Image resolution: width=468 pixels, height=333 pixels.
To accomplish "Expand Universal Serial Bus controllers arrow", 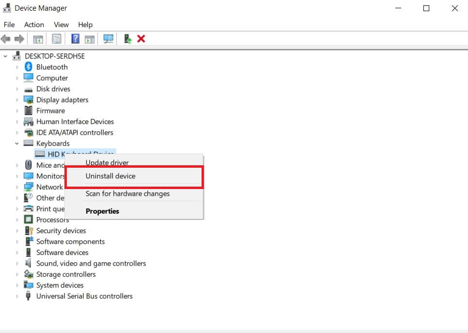I will coord(17,296).
